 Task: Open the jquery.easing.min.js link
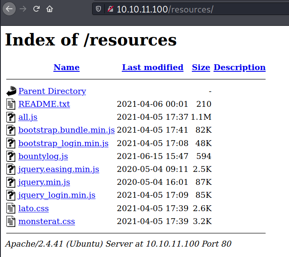click(x=59, y=169)
